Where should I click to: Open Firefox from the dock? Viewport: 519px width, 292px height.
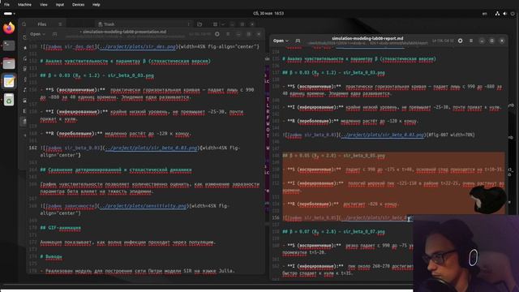point(9,28)
